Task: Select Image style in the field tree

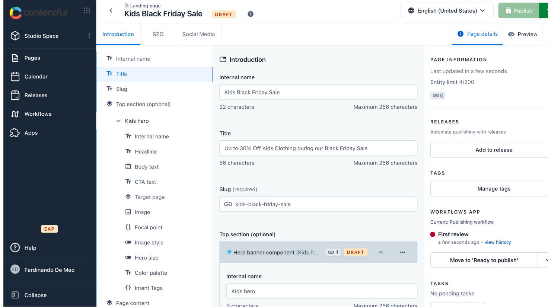Action: [x=149, y=243]
